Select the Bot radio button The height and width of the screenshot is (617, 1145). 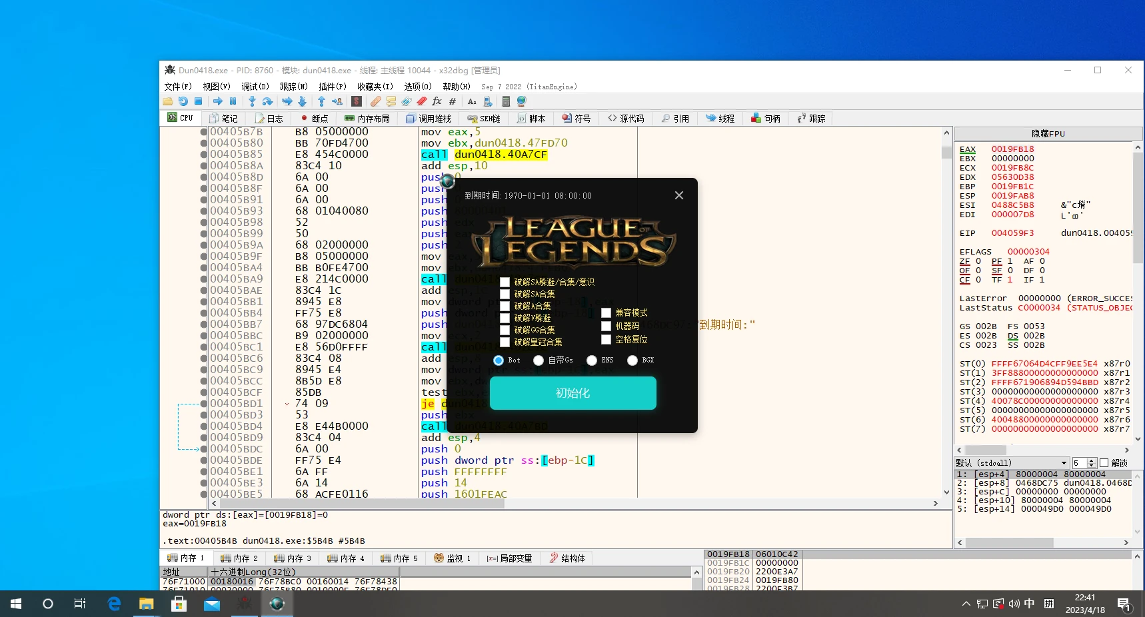499,360
